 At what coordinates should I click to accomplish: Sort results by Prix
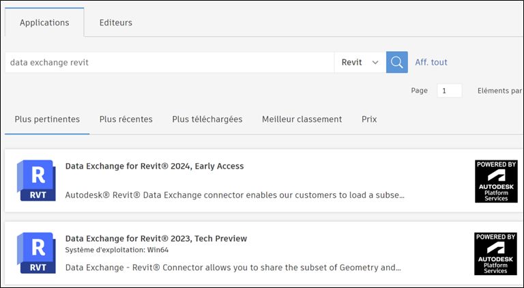click(369, 119)
